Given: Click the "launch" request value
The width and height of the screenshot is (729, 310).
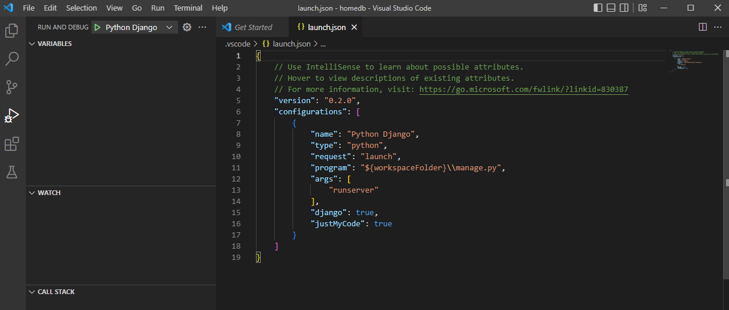Looking at the screenshot, I should point(378,157).
